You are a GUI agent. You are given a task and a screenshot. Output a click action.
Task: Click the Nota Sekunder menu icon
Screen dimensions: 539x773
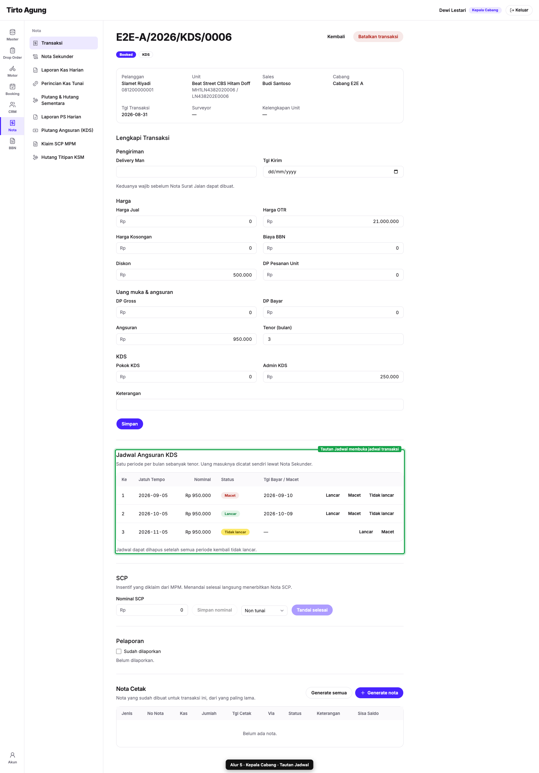point(35,56)
